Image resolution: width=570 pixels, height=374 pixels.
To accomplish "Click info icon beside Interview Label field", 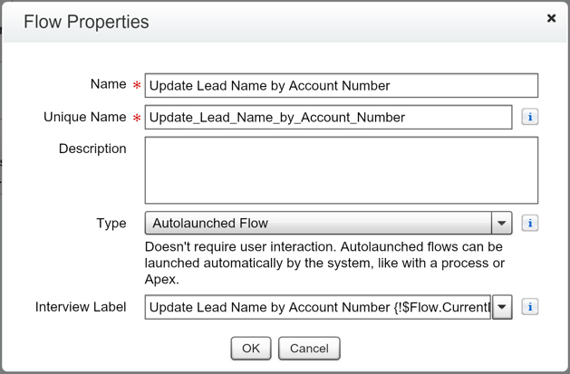I will point(530,307).
